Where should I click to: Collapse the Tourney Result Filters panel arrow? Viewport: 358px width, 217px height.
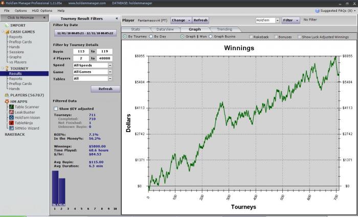117,18
